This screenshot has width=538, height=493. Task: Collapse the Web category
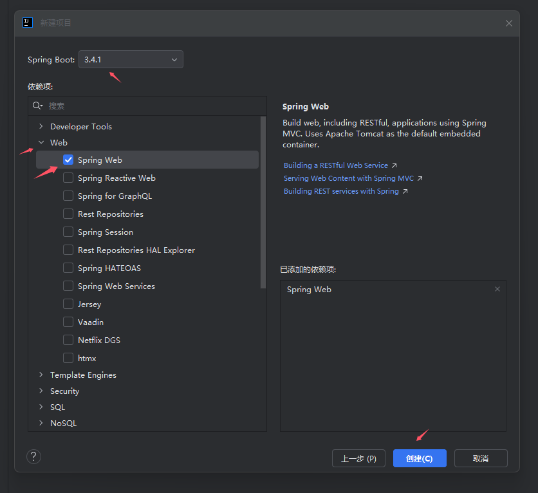(41, 142)
